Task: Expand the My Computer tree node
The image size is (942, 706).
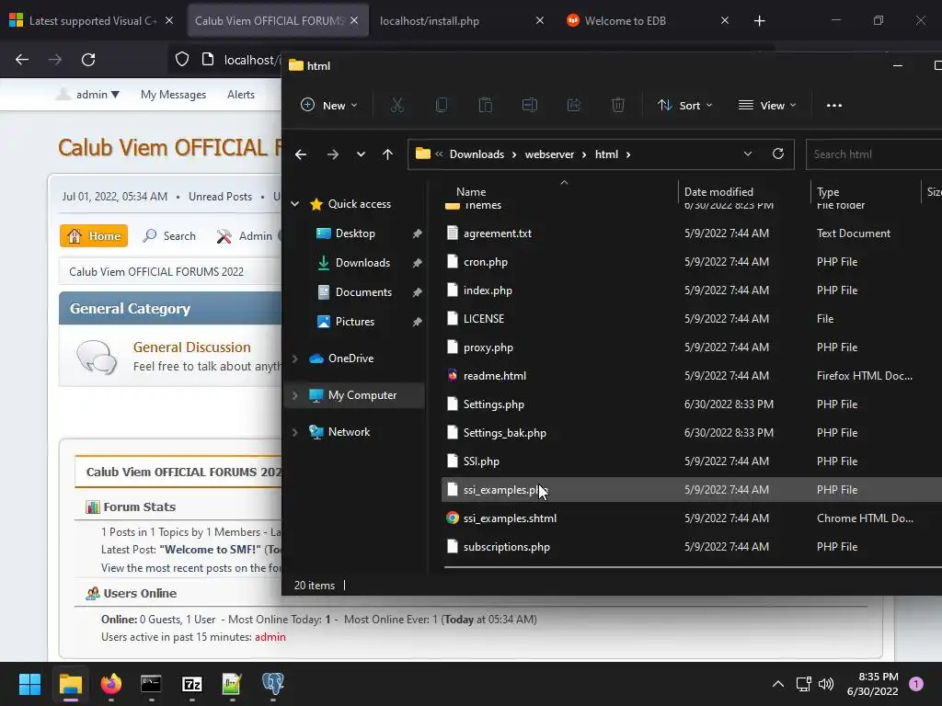Action: coord(295,395)
